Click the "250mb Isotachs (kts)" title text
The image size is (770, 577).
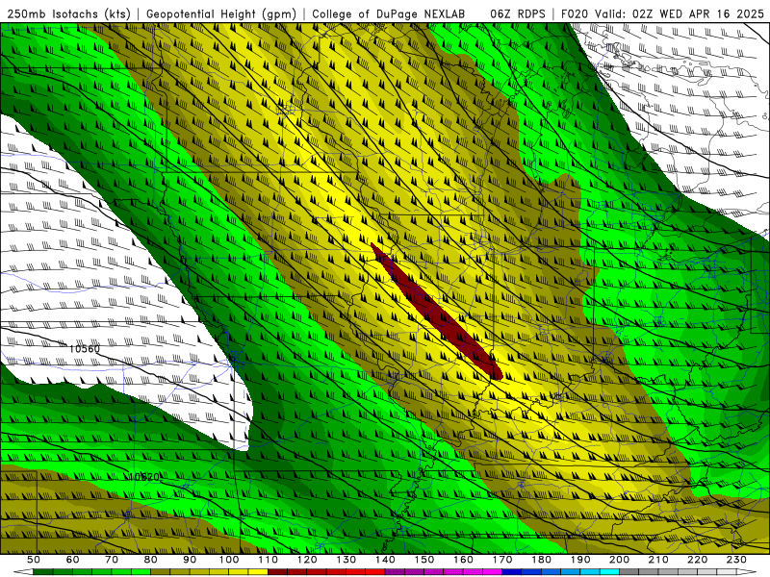pos(68,14)
